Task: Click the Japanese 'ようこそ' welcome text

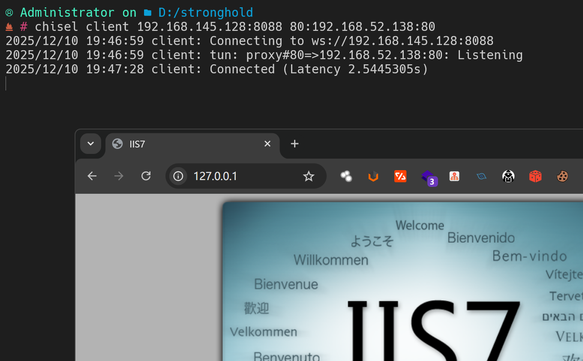Action: click(372, 241)
